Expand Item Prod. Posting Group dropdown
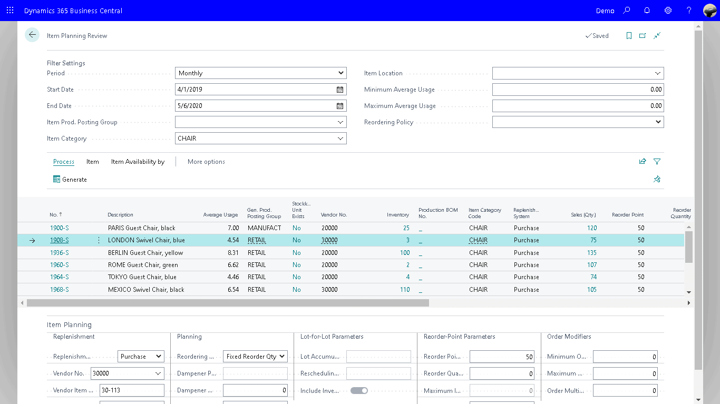This screenshot has width=720, height=404. pos(340,122)
